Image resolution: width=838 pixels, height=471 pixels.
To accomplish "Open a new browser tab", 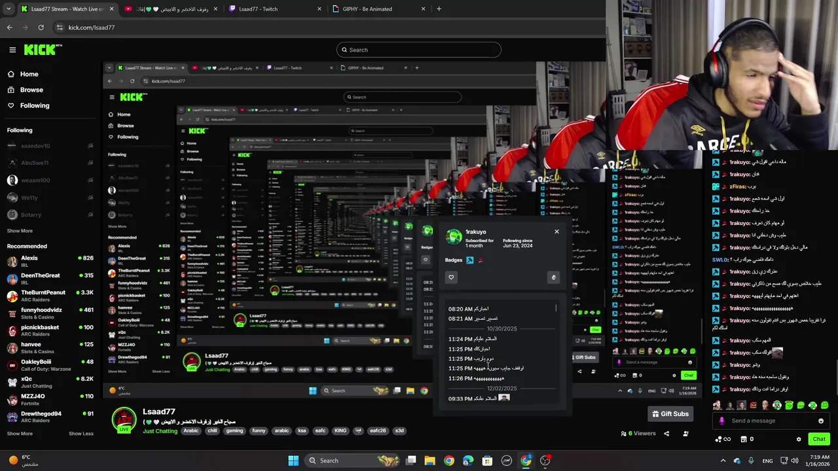I will (x=439, y=9).
